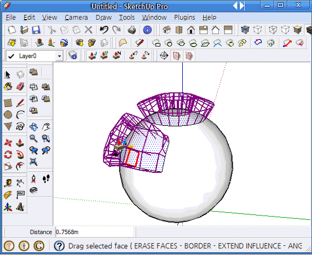Image resolution: width=312 pixels, height=256 pixels.
Task: Click the Save floppy disk icon
Action: pyautogui.click(x=36, y=30)
